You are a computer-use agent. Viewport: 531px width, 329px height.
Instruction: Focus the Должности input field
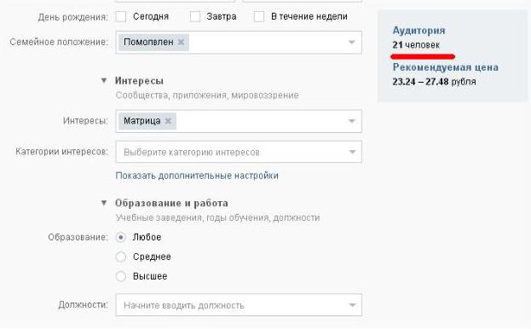(x=239, y=305)
